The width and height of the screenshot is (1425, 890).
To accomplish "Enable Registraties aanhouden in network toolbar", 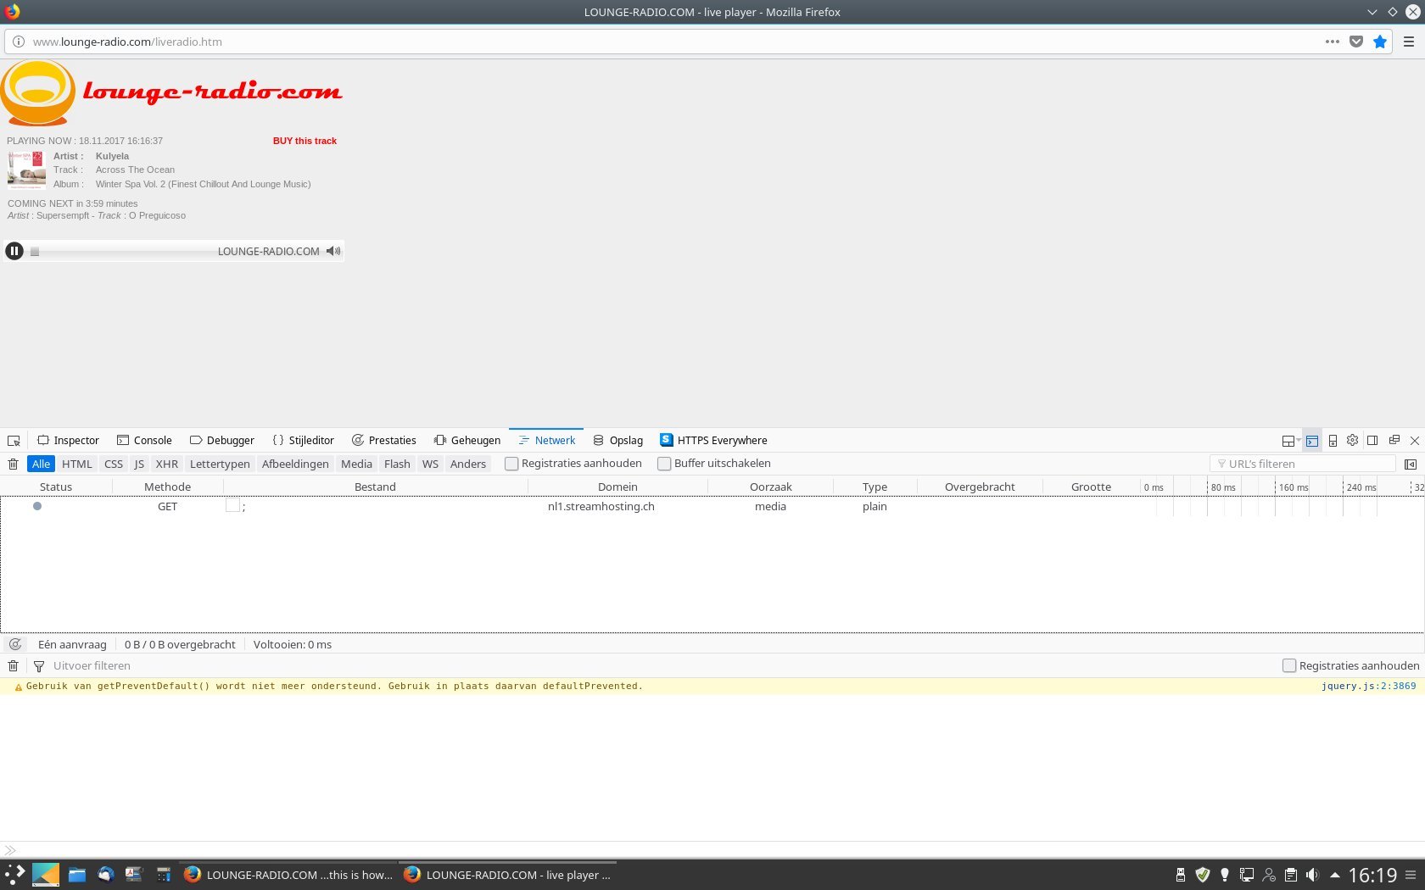I will pos(511,464).
